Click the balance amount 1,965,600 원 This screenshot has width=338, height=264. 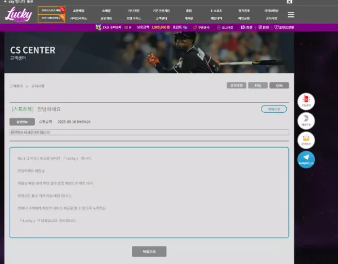tap(161, 28)
